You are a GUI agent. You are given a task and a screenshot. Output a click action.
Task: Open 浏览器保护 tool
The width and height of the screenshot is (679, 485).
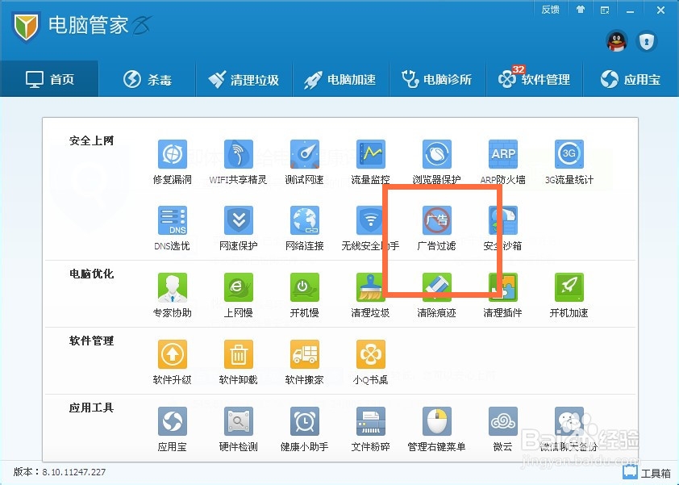click(436, 162)
